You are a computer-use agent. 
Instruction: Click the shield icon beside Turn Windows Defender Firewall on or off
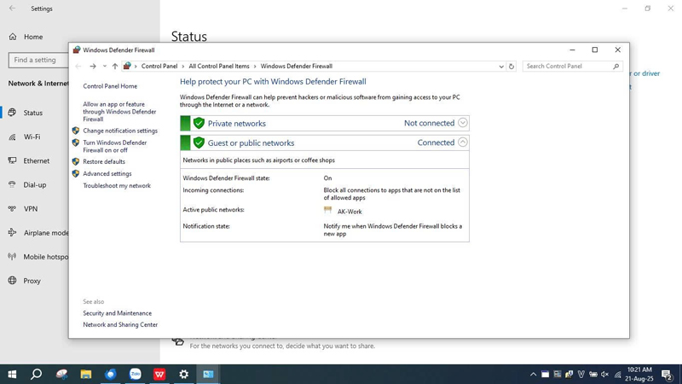coord(76,143)
